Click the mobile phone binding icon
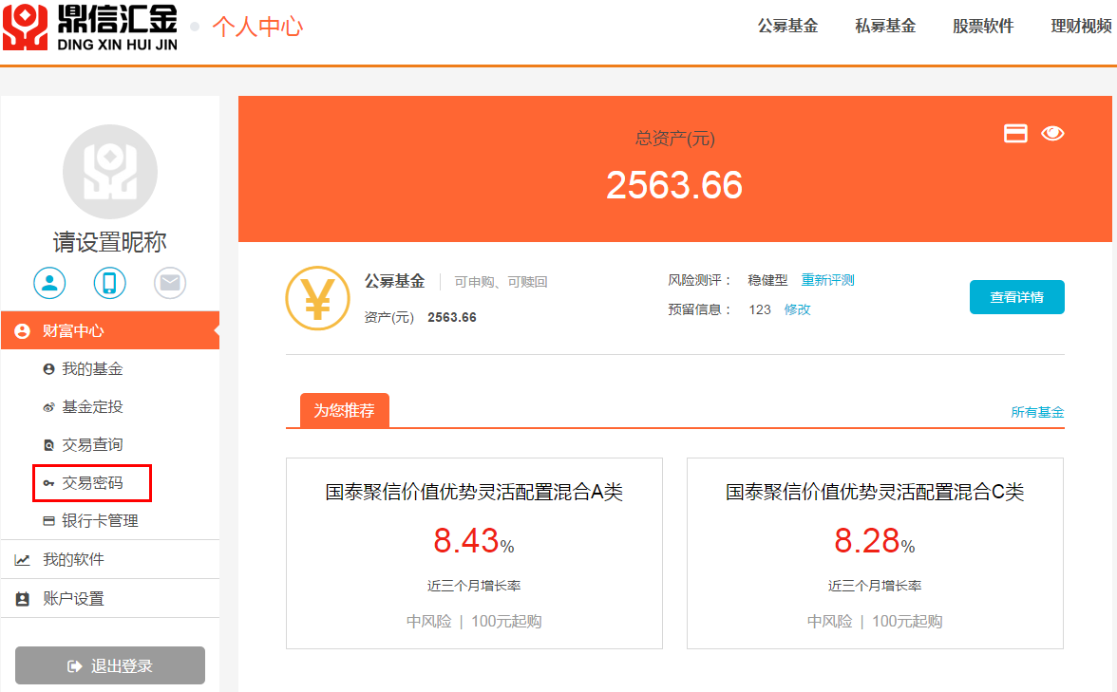The height and width of the screenshot is (692, 1117). click(109, 282)
